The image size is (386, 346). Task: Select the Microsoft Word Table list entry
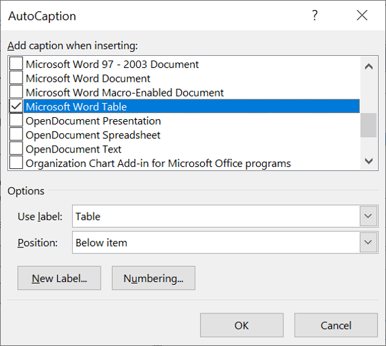[191, 106]
